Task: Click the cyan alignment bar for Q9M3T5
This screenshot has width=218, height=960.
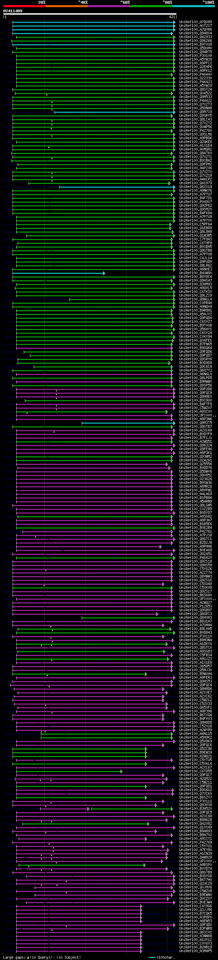Action: point(128,423)
